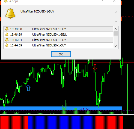134x129 pixels.
Task: Click the H1 S support zone label
Action: [x=84, y=109]
